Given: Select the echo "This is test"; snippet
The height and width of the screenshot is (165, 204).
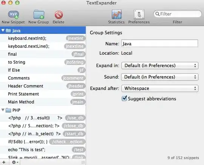Looking at the screenshot, I should click(x=43, y=150).
